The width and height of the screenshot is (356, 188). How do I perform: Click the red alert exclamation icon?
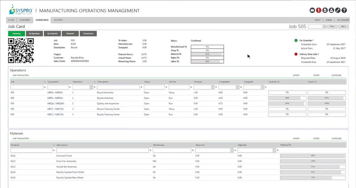tap(319, 10)
